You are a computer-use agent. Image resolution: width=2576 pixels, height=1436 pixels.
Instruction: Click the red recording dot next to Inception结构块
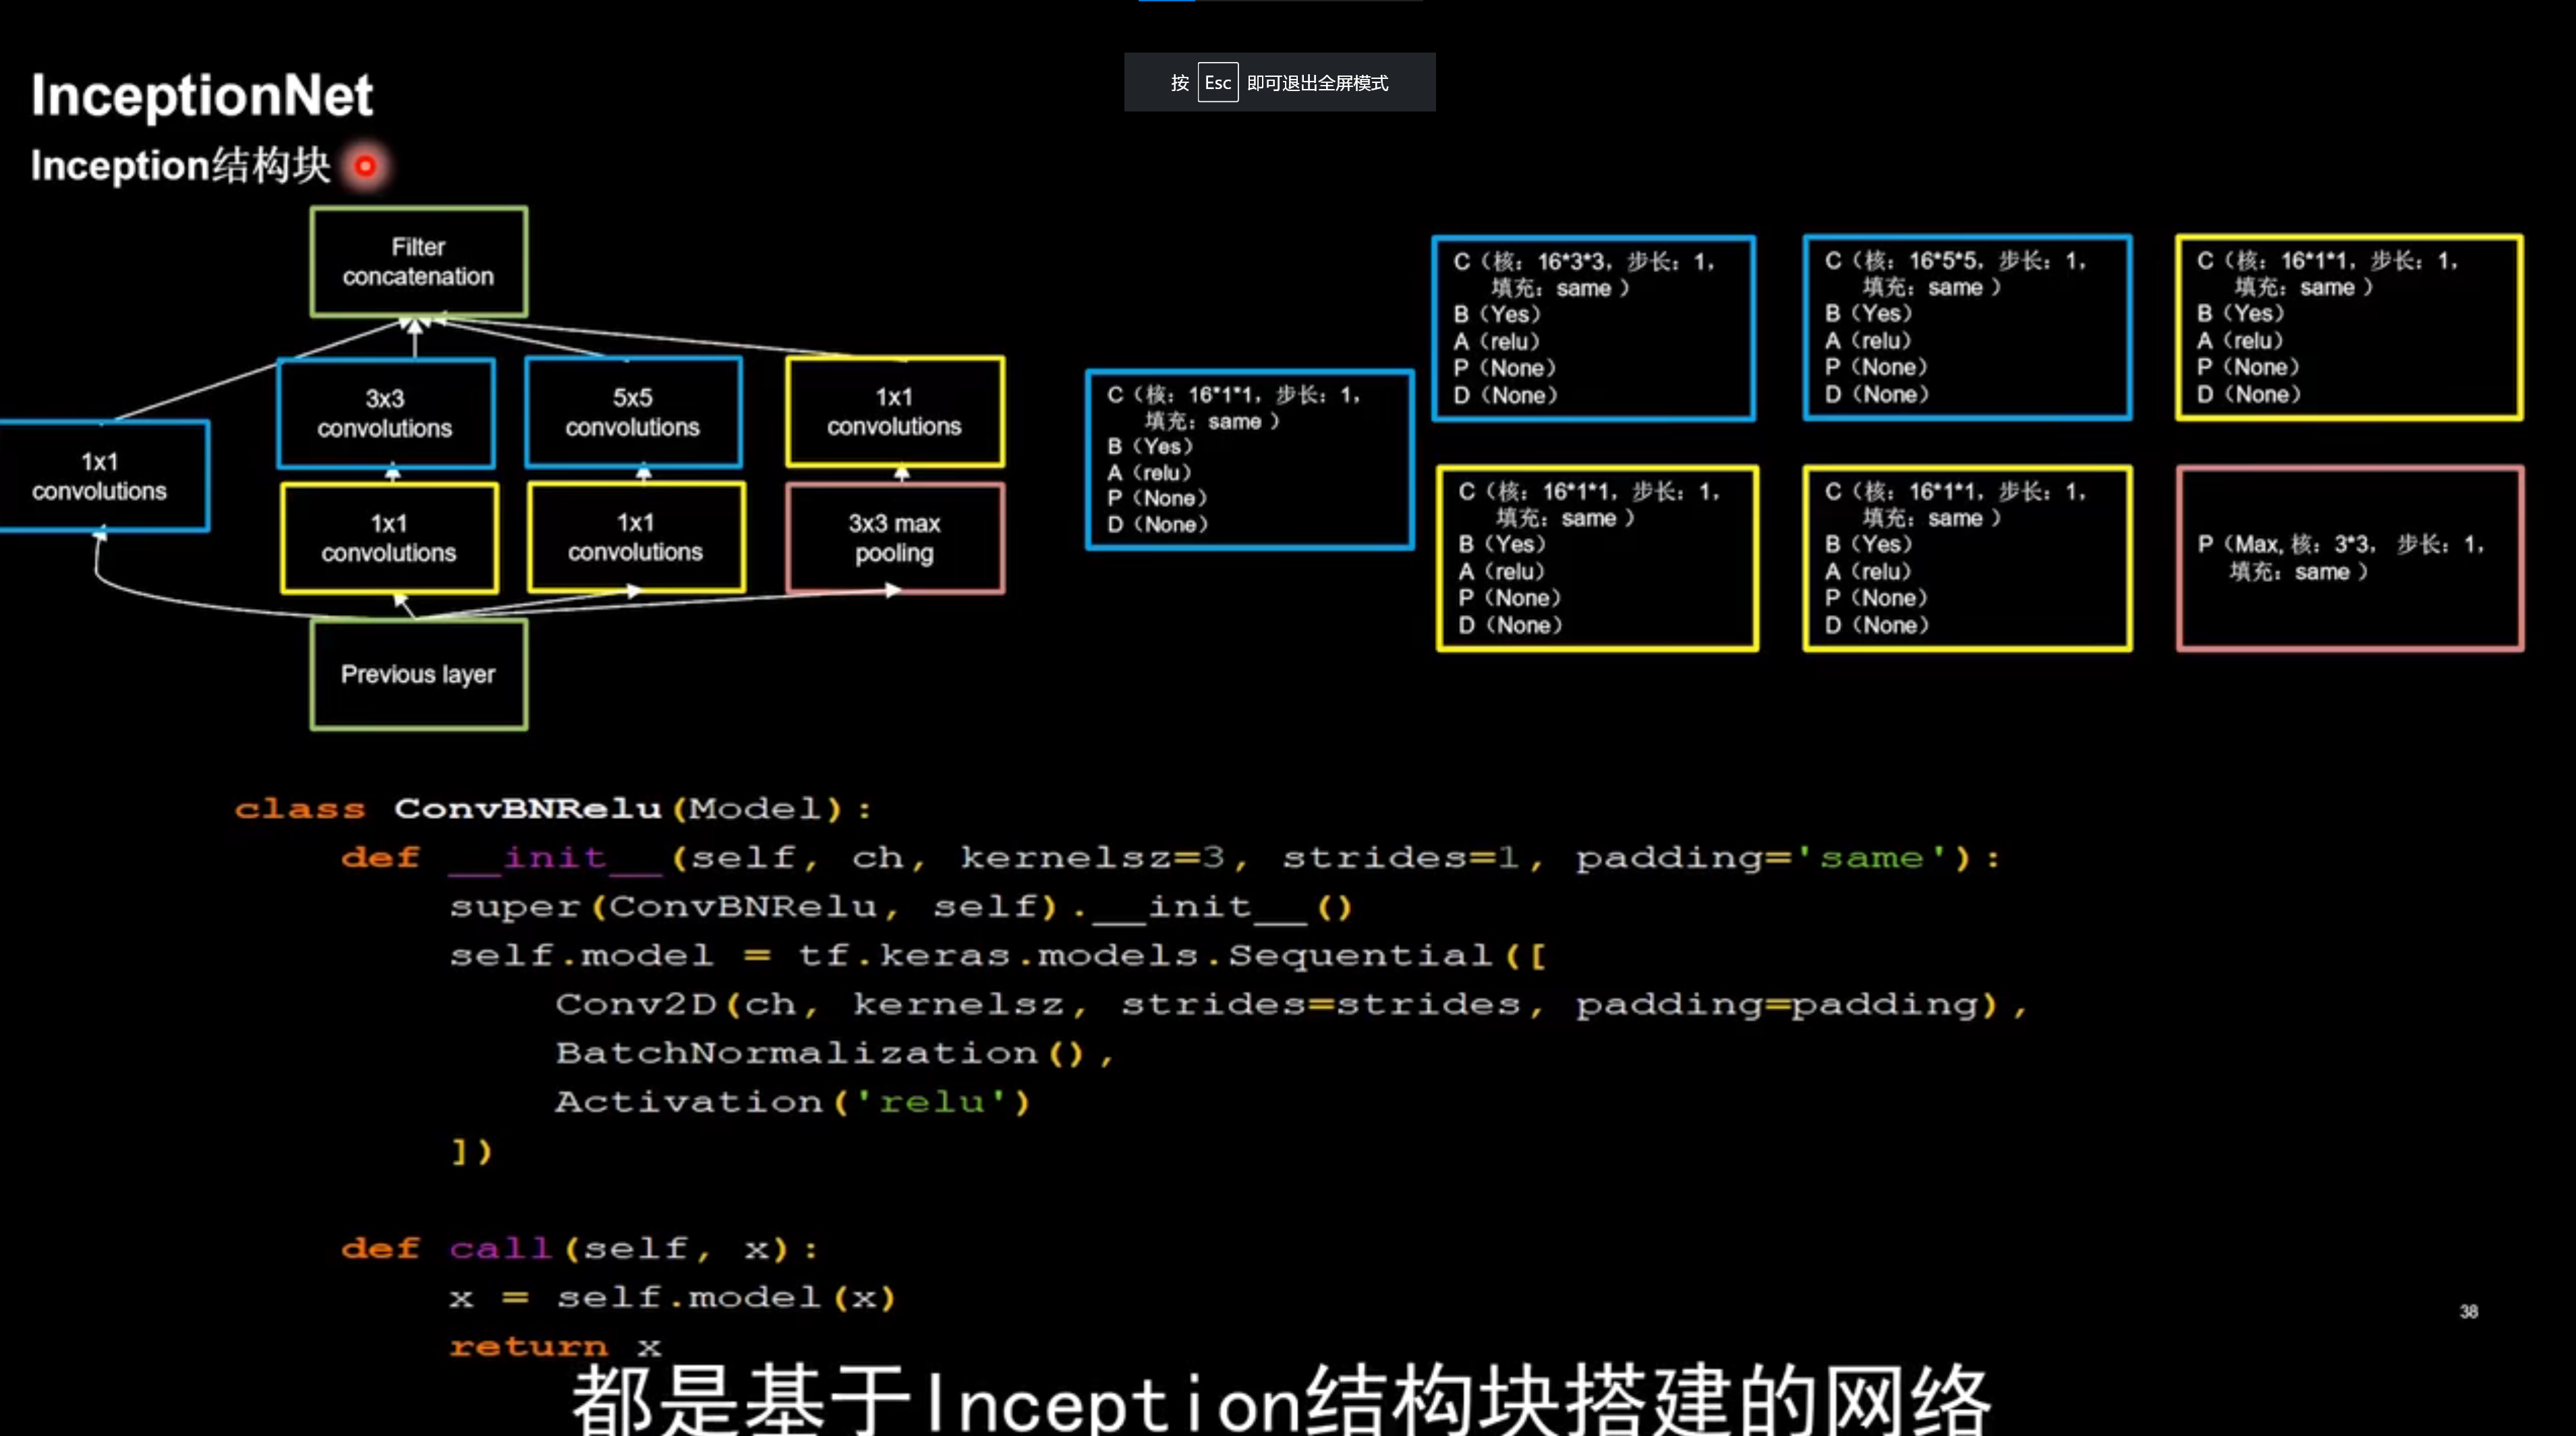pos(365,167)
